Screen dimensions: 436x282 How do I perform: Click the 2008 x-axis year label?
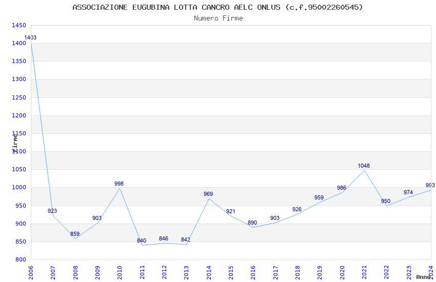pyautogui.click(x=75, y=273)
